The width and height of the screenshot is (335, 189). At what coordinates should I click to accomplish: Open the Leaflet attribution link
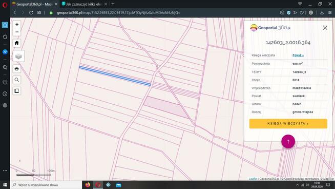[253, 179]
